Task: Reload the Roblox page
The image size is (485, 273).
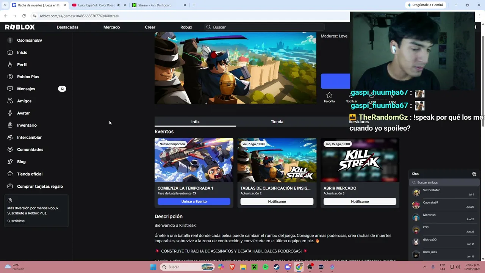Action: 24,16
